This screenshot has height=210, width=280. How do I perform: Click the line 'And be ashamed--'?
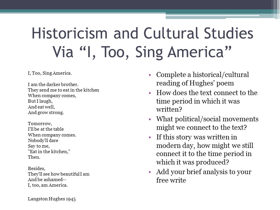(47, 179)
